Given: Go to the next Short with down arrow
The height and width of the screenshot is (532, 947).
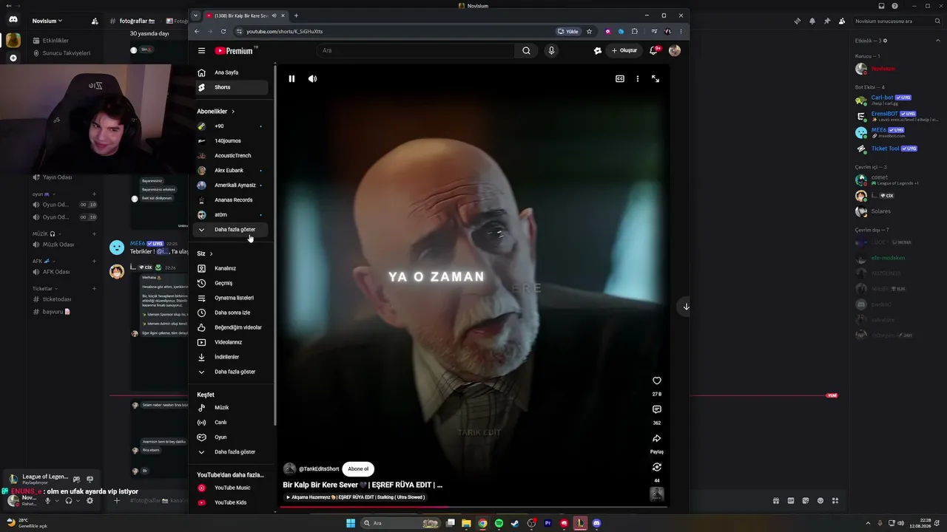Looking at the screenshot, I should [687, 307].
